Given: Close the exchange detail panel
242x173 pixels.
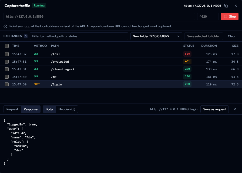Looking at the screenshot, I should click(235, 109).
